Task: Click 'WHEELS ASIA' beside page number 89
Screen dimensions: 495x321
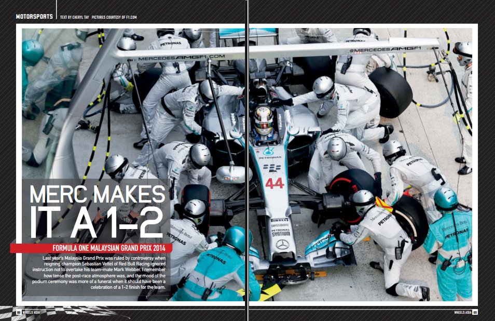Action: click(x=462, y=312)
